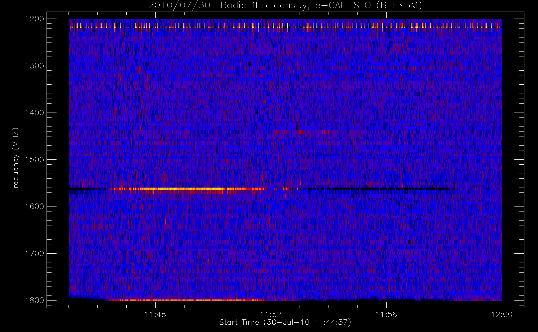This screenshot has height=332, width=538.
Task: Click the 1400 frequency tick label
Action: [35, 113]
